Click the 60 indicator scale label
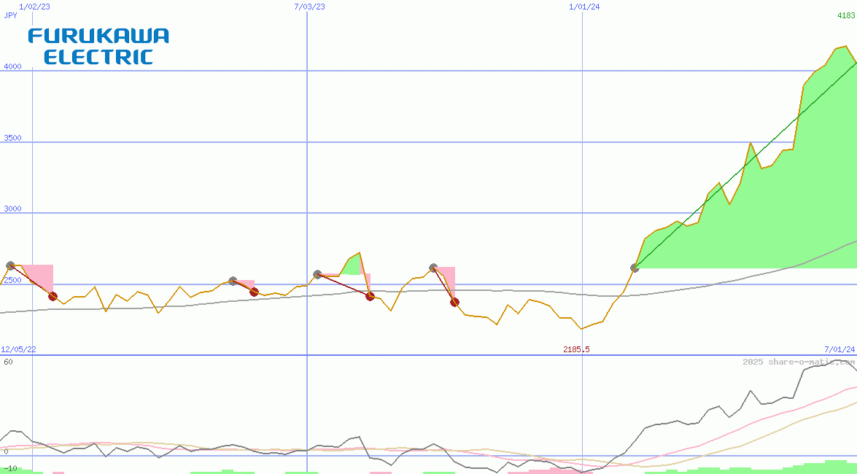This screenshot has width=857, height=474. click(x=8, y=362)
